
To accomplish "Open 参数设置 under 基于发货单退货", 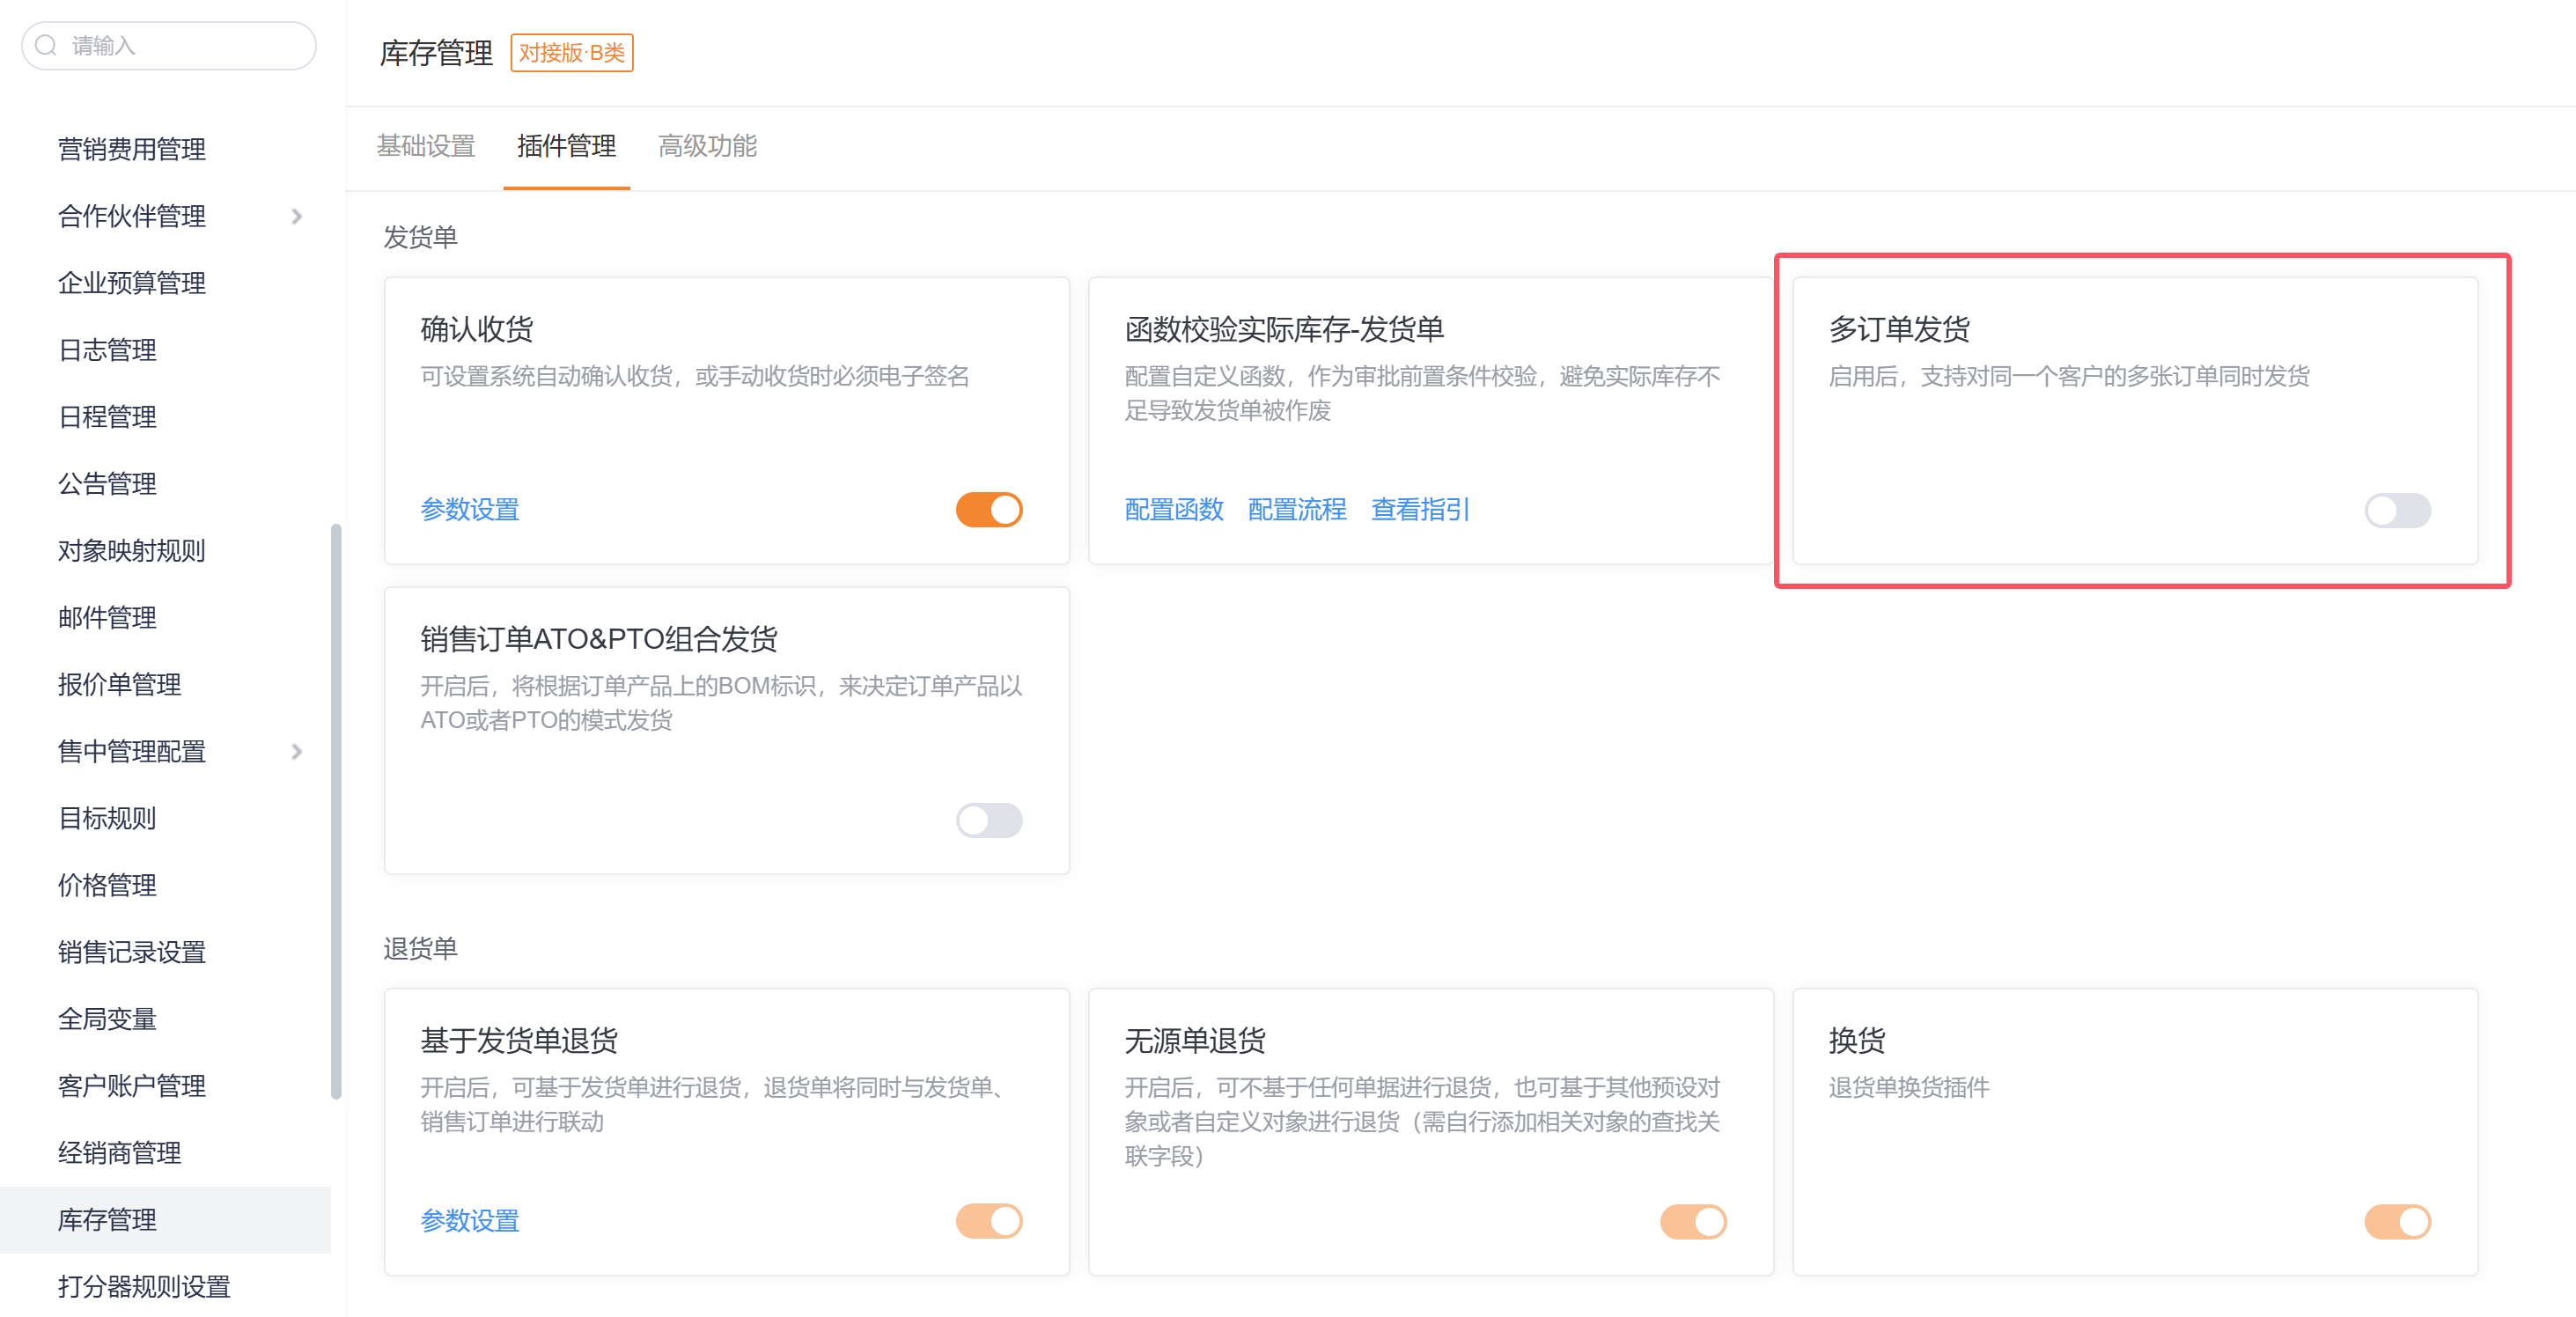I will point(470,1221).
